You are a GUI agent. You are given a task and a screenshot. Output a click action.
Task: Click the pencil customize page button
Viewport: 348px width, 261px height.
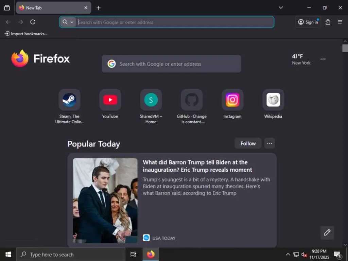[327, 232]
